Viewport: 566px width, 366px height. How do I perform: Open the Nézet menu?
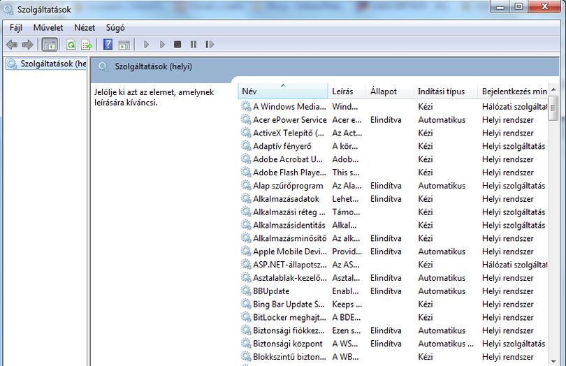tap(85, 28)
